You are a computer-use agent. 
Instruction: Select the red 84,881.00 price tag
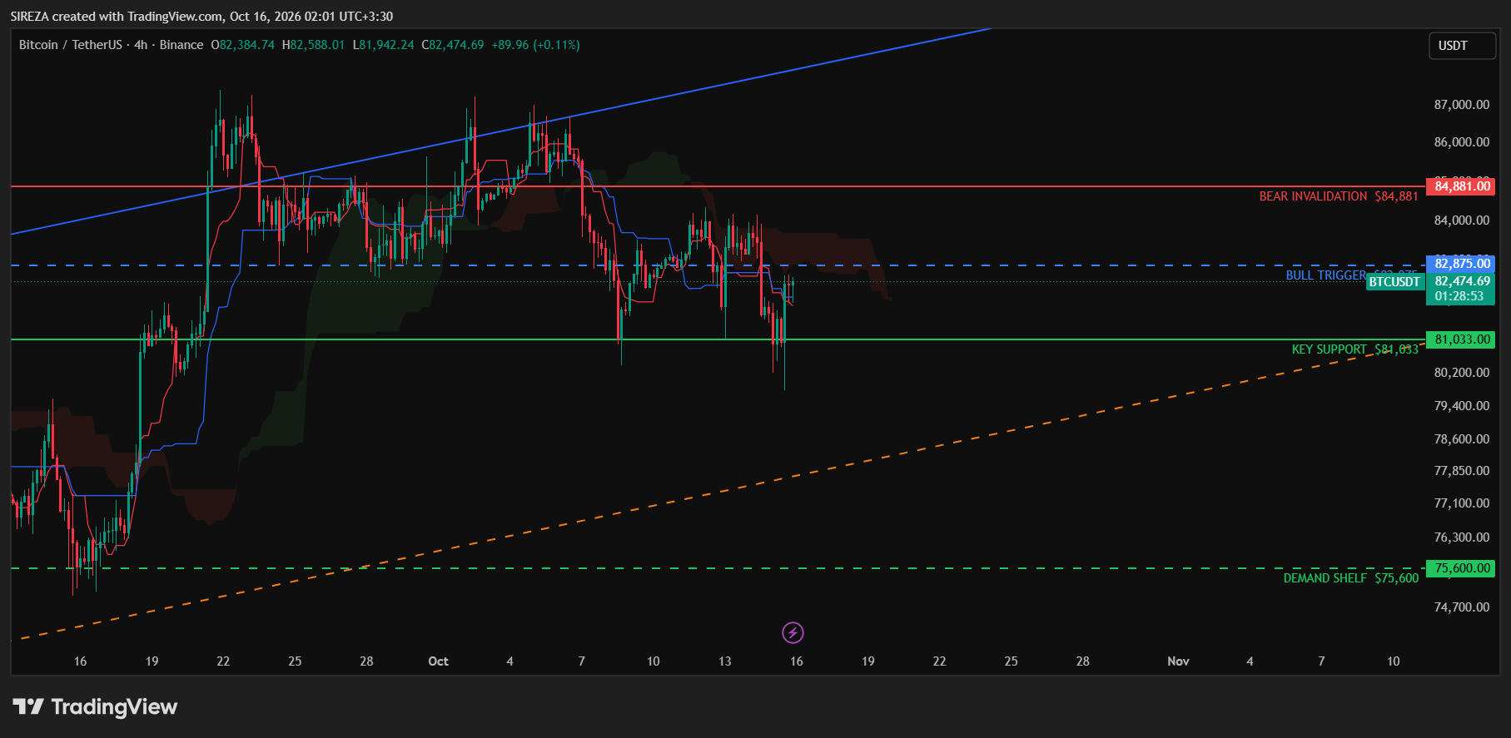click(x=1461, y=186)
